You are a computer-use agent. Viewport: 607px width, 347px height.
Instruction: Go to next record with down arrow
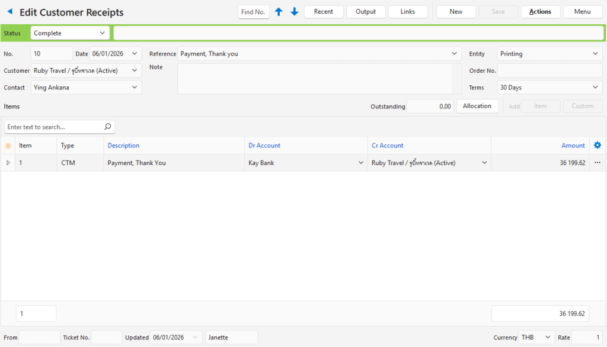[294, 12]
